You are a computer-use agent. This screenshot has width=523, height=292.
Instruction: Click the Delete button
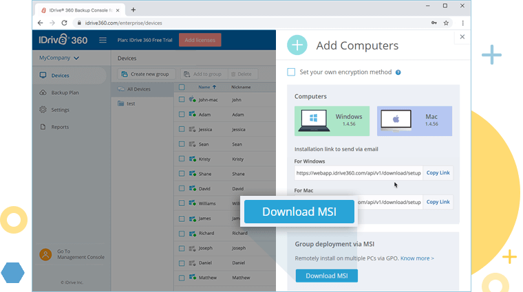click(242, 74)
